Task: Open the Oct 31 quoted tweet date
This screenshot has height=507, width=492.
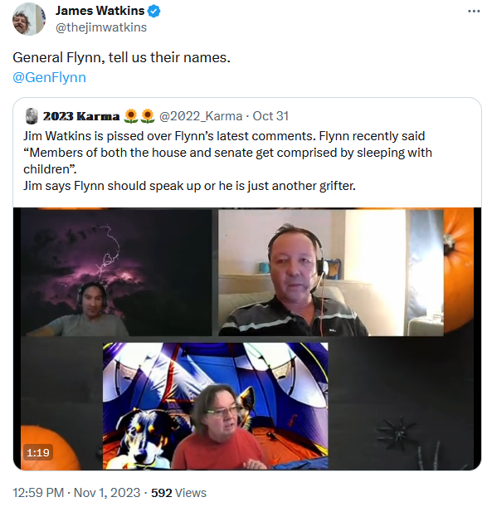Action: point(270,116)
